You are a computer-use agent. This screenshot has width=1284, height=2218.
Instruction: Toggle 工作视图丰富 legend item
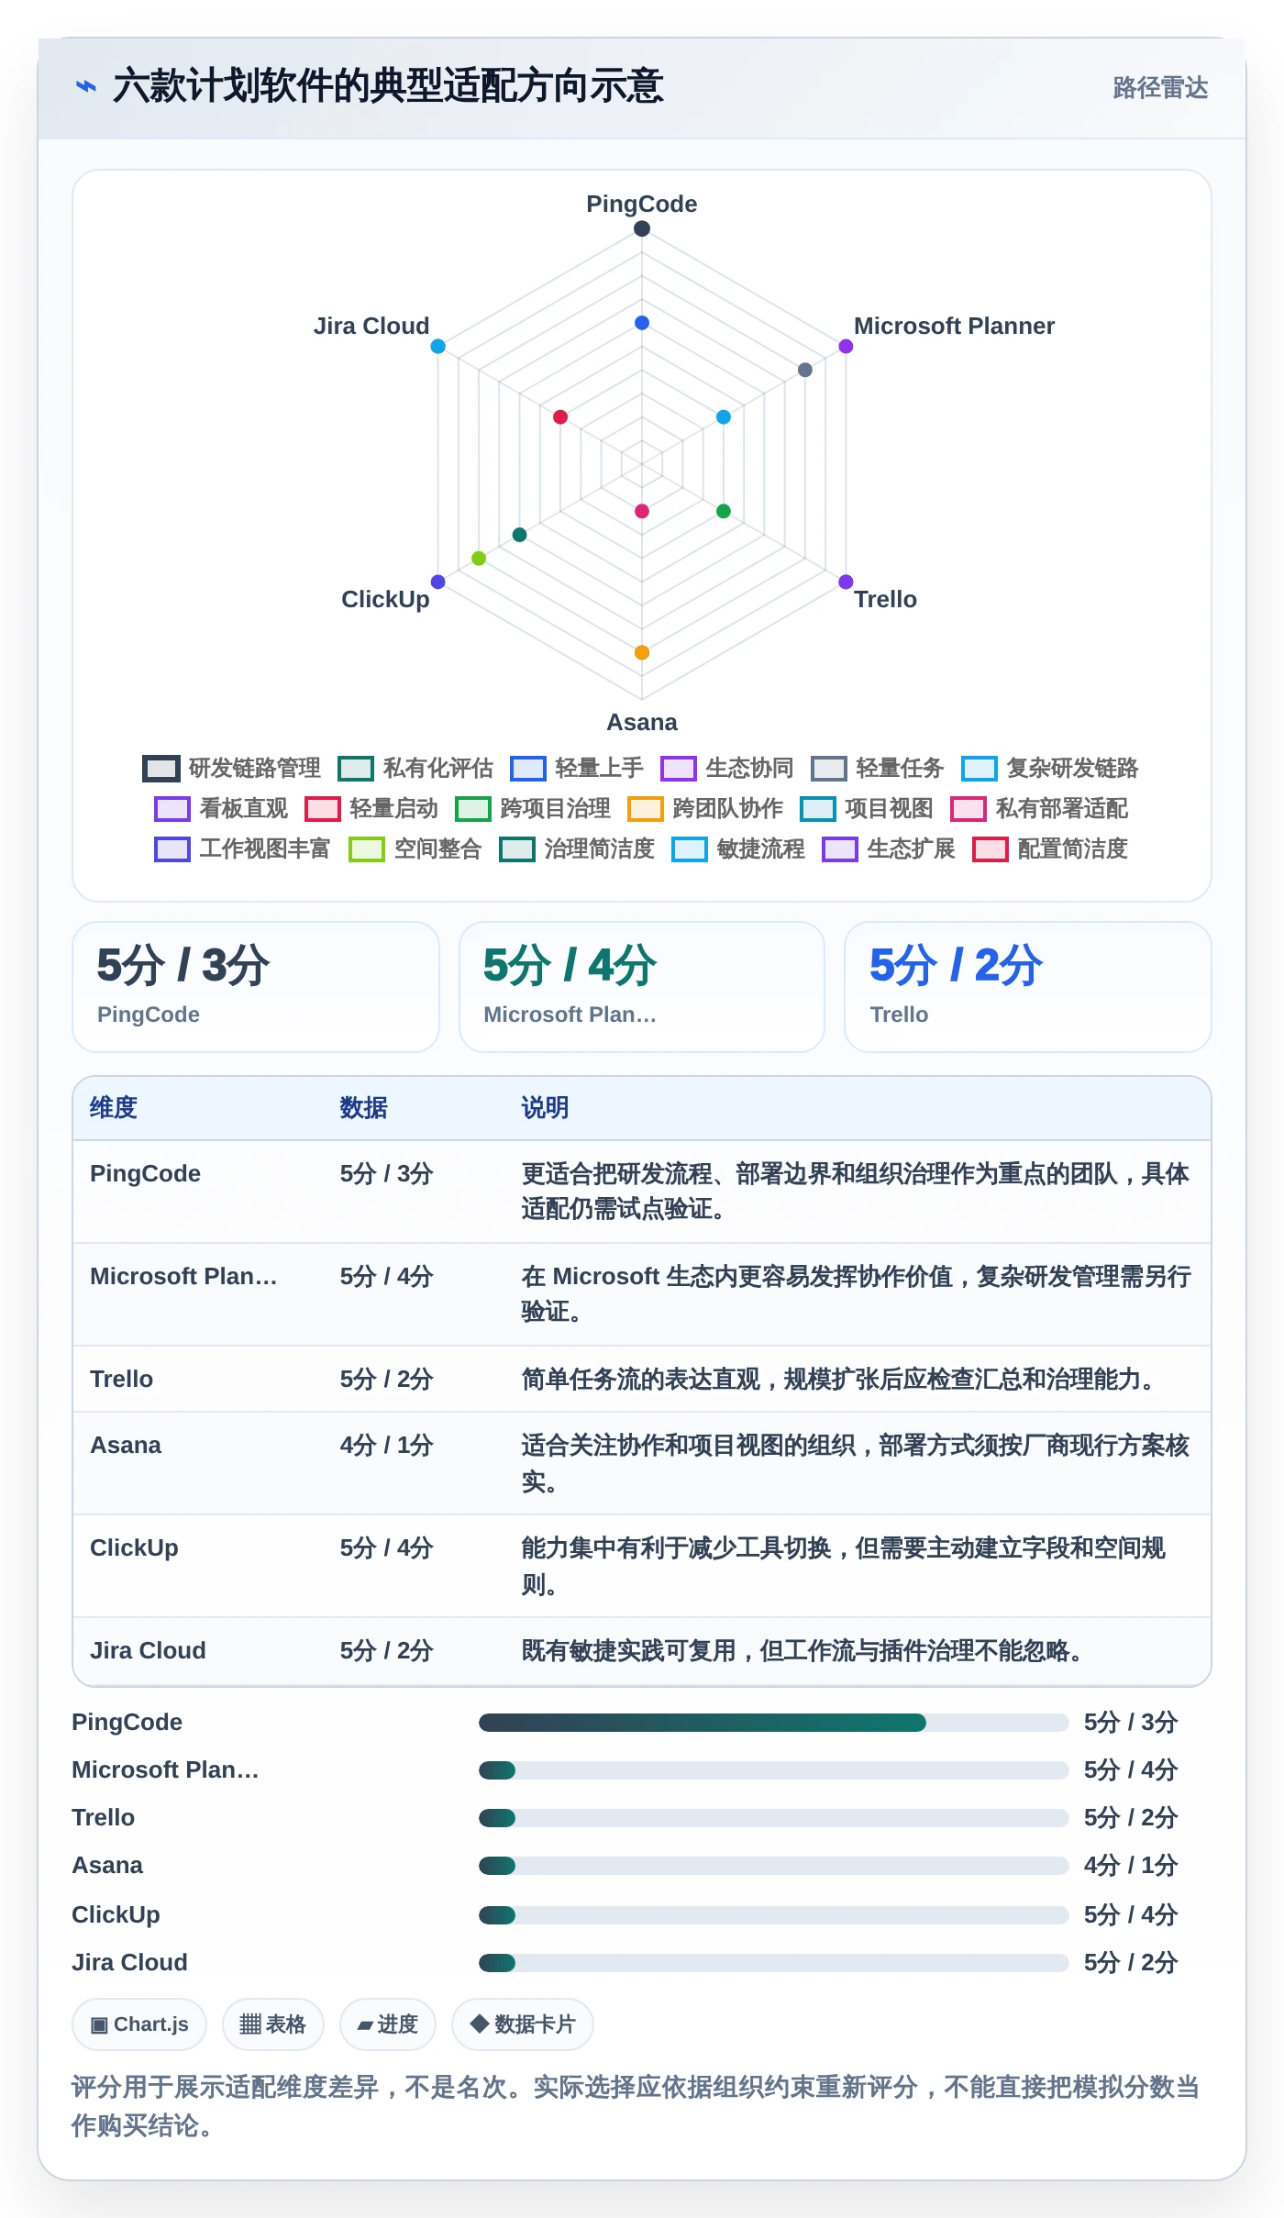242,848
